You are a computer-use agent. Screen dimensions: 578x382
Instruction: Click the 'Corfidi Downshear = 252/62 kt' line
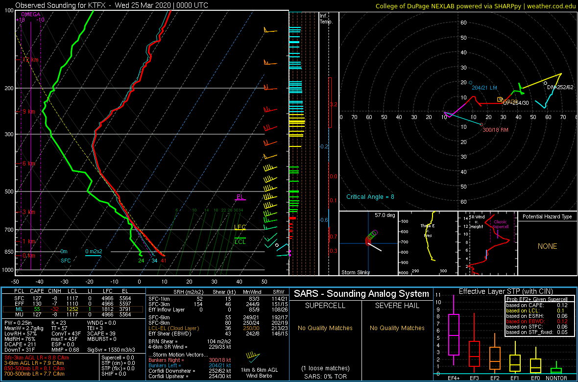click(x=190, y=371)
